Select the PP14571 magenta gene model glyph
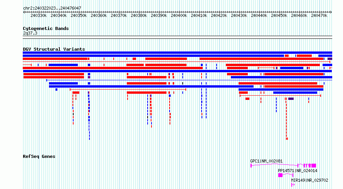343x189 pixels. click(x=286, y=175)
